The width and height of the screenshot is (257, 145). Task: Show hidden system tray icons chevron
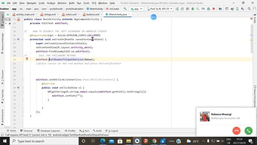pyautogui.click(x=204, y=141)
